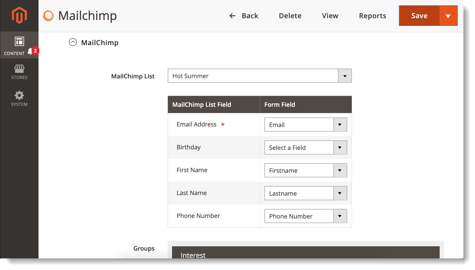
Task: Open First Name form field dropdown
Action: click(x=306, y=170)
